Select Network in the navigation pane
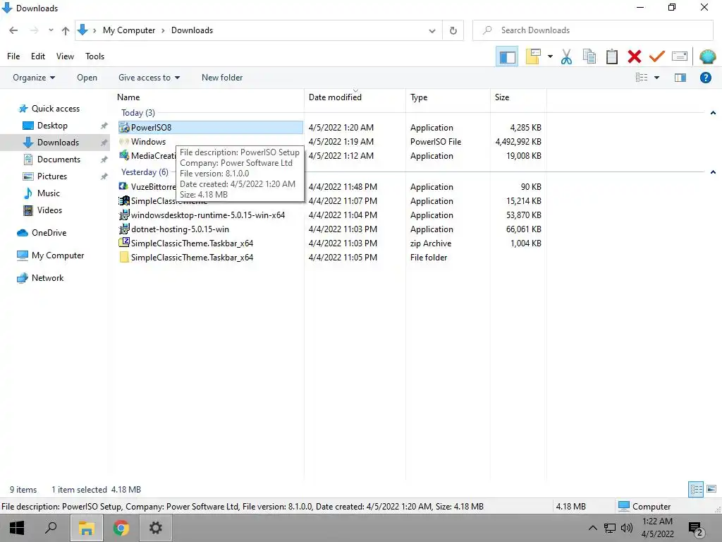 (47, 278)
